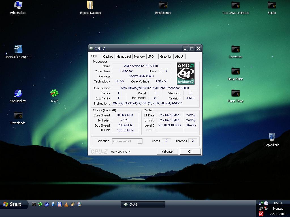290x217 pixels.
Task: Open the Memory tab
Action: (x=139, y=57)
